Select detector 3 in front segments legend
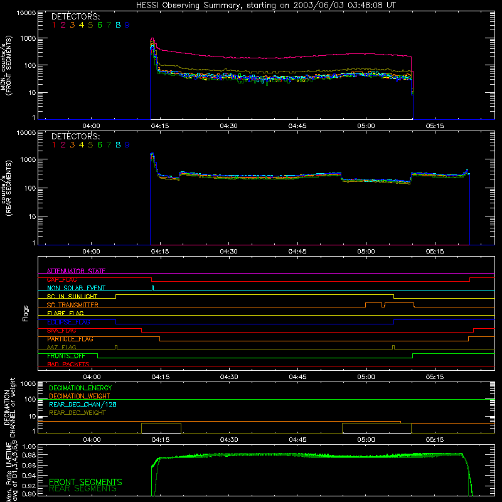Viewport: 502px width, 502px height. pyautogui.click(x=72, y=25)
